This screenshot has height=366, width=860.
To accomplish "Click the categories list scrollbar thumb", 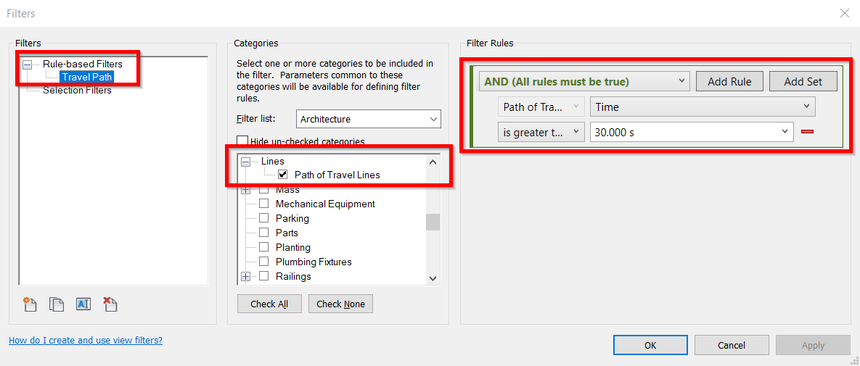I will click(433, 222).
